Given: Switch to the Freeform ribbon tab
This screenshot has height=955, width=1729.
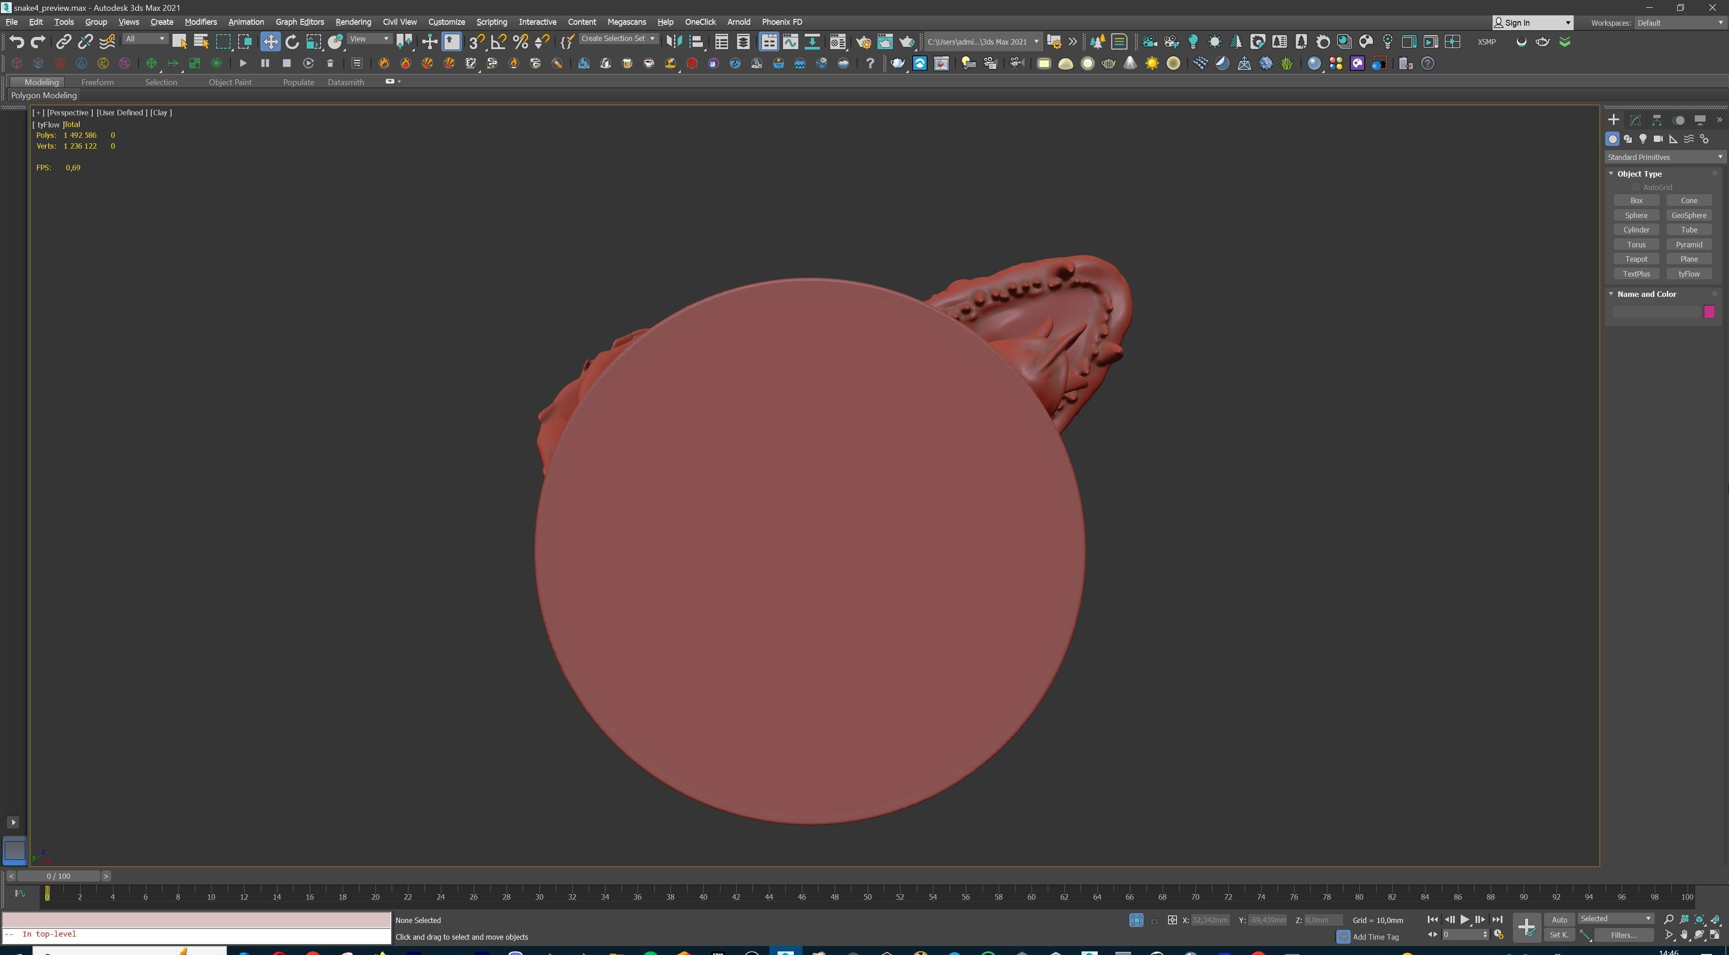Looking at the screenshot, I should pyautogui.click(x=97, y=82).
